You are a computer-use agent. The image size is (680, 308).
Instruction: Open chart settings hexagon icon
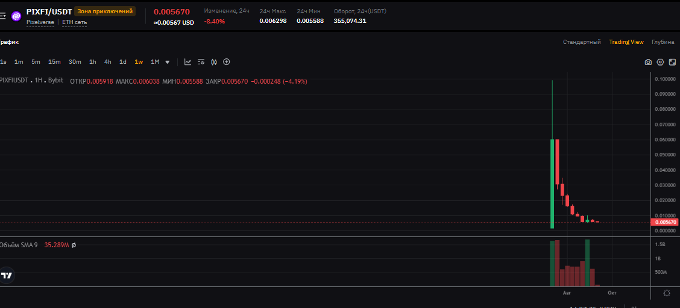coord(660,62)
